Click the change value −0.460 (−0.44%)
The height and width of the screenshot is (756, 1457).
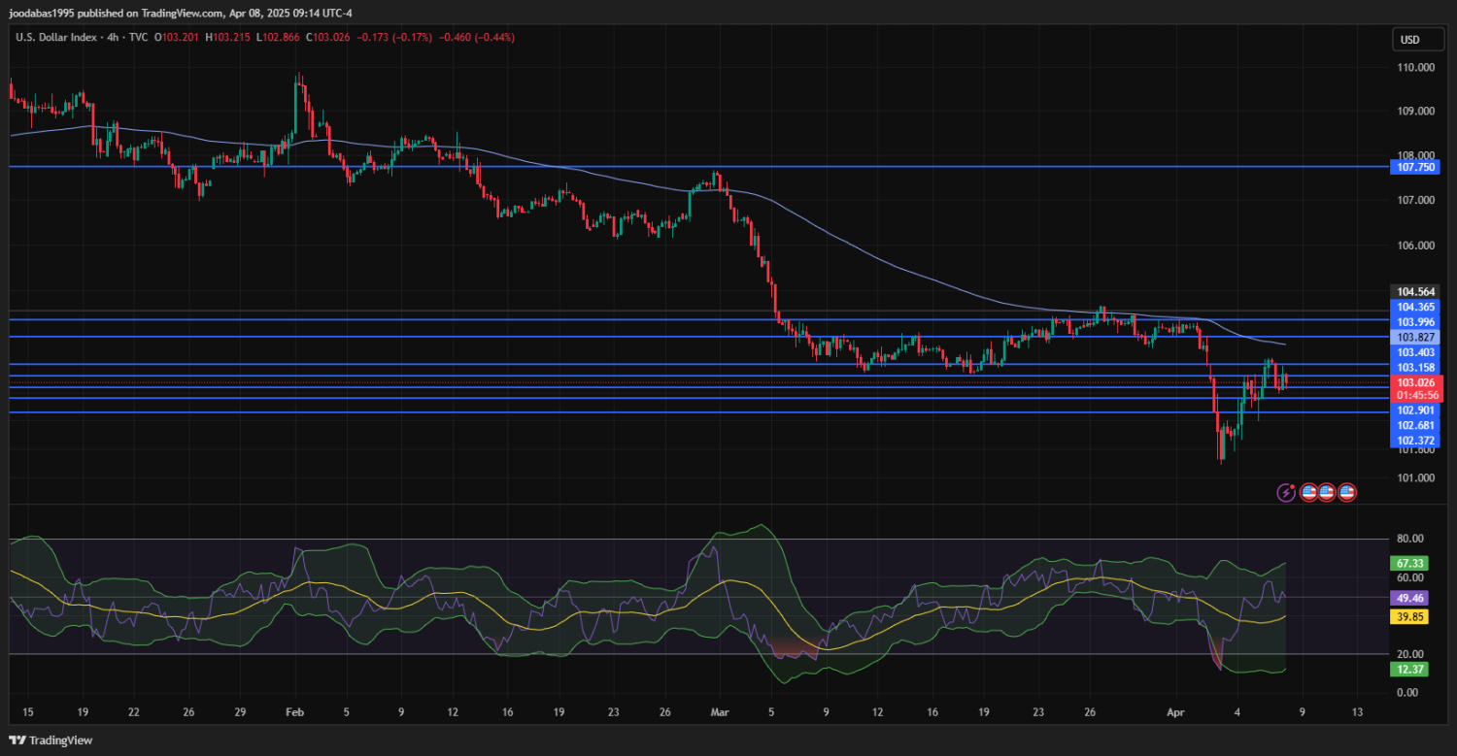[477, 37]
